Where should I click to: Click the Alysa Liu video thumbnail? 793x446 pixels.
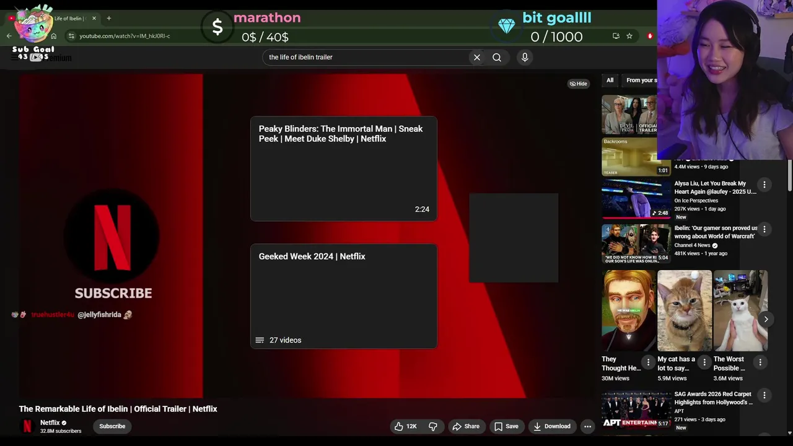[636, 199]
